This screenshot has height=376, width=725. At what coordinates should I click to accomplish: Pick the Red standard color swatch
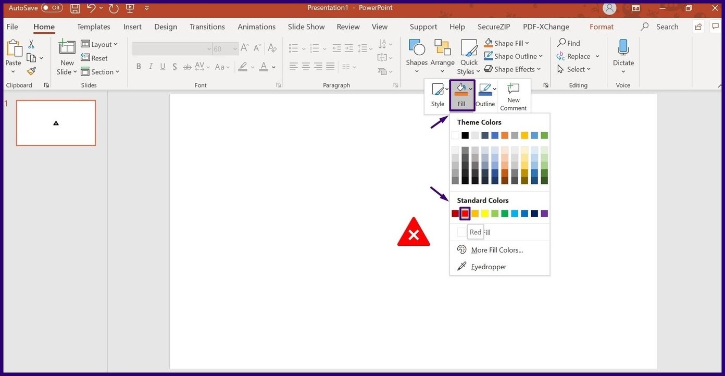tap(465, 214)
